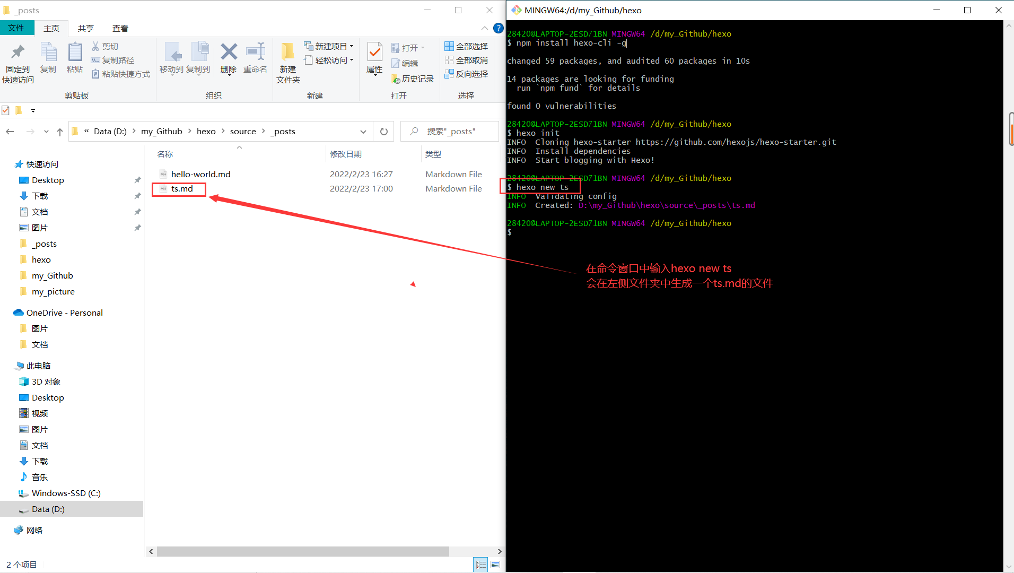
Task: Switch to the Share (共享) tab
Action: (x=86, y=28)
